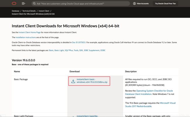This screenshot has height=117, width=190.
Task: Click Try Oracle Cloud Free Tier button
Action: coord(165,3)
